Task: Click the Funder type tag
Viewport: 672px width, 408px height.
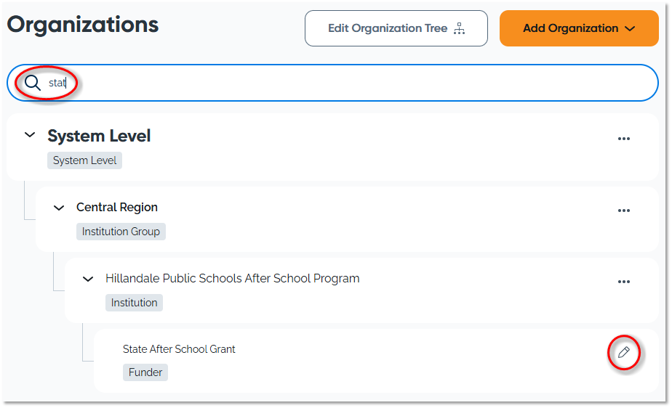Action: (x=145, y=372)
